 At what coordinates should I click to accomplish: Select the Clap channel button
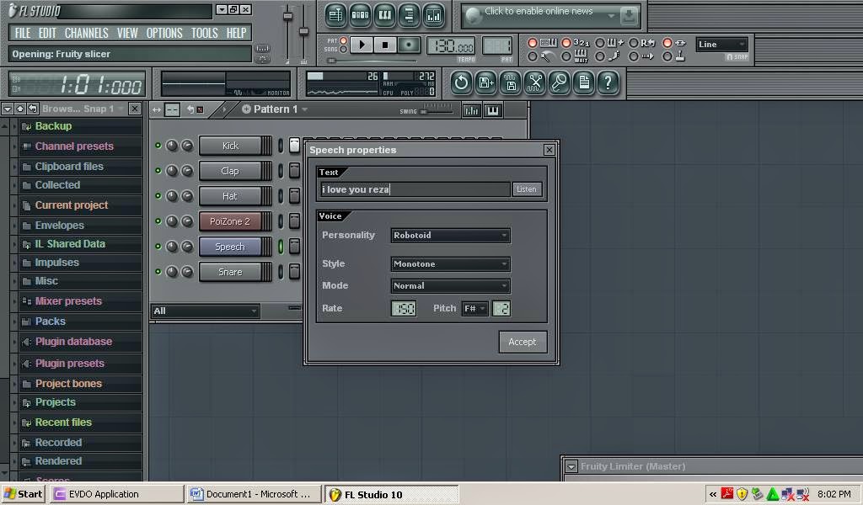coord(230,171)
